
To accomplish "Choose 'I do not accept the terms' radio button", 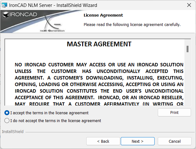I will coord(7,121).
